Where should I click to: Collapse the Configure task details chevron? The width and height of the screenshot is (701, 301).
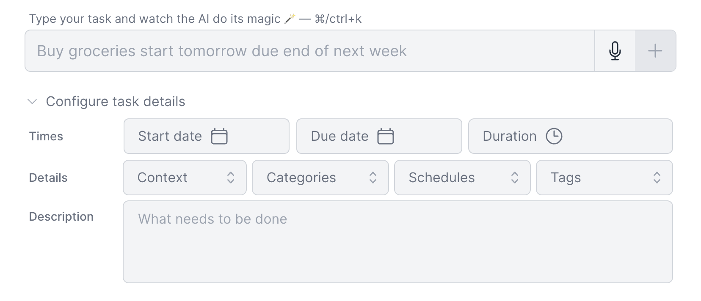click(32, 101)
